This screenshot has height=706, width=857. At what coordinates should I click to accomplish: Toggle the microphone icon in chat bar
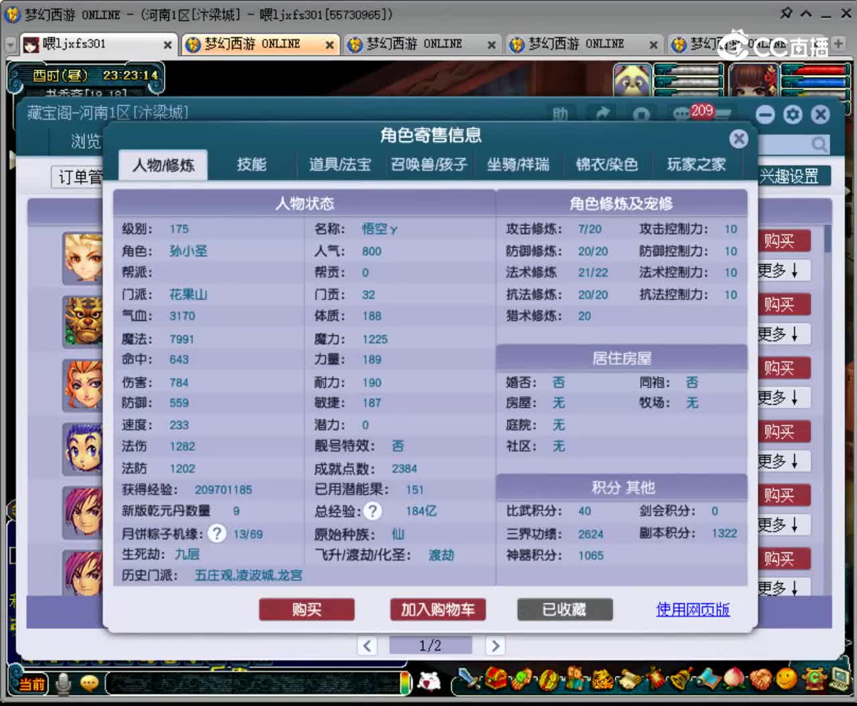(x=64, y=683)
